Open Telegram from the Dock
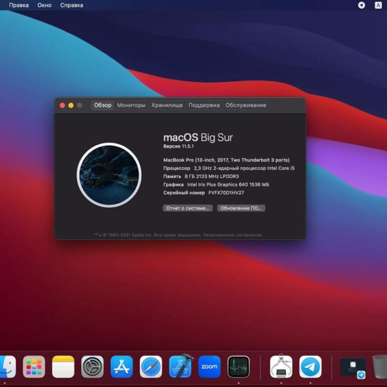 point(311,367)
